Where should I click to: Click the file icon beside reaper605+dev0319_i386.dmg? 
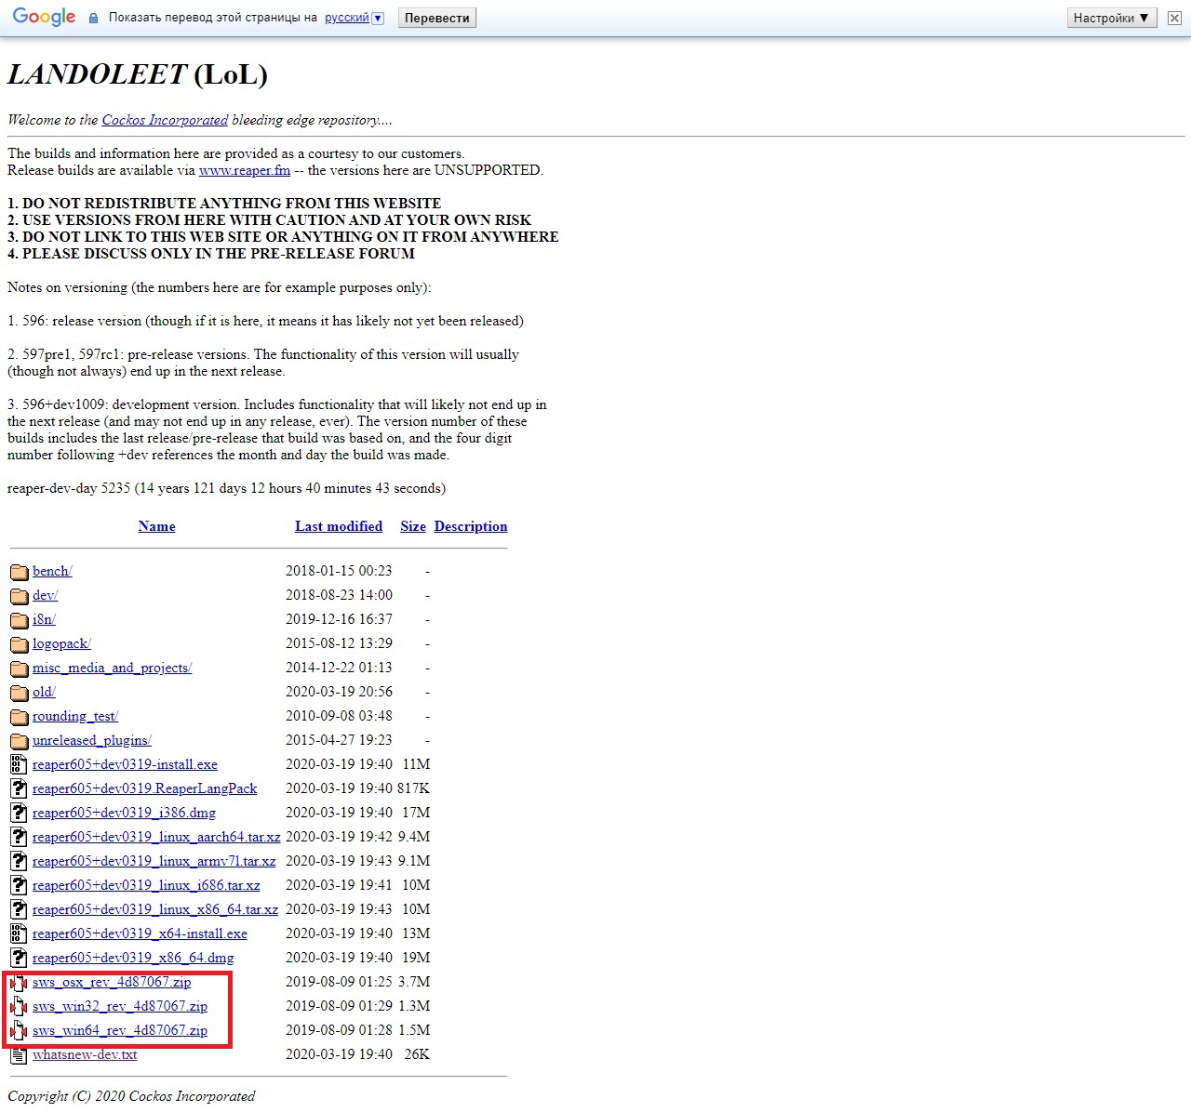click(19, 813)
